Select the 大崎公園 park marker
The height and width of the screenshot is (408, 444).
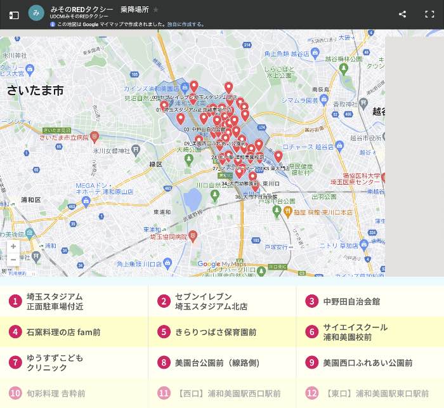coord(188,161)
